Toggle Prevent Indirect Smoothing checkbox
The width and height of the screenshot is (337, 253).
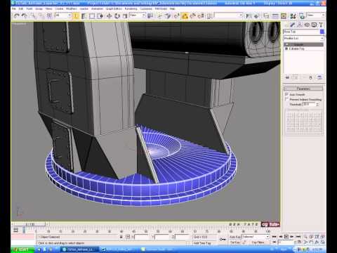(x=286, y=99)
